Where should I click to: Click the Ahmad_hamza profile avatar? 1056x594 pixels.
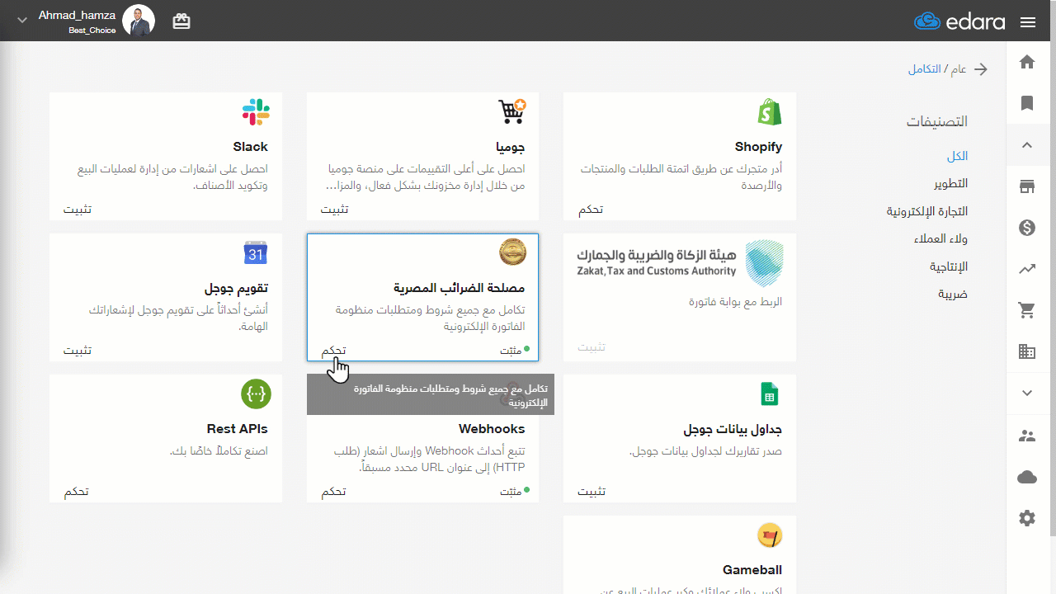pyautogui.click(x=139, y=21)
